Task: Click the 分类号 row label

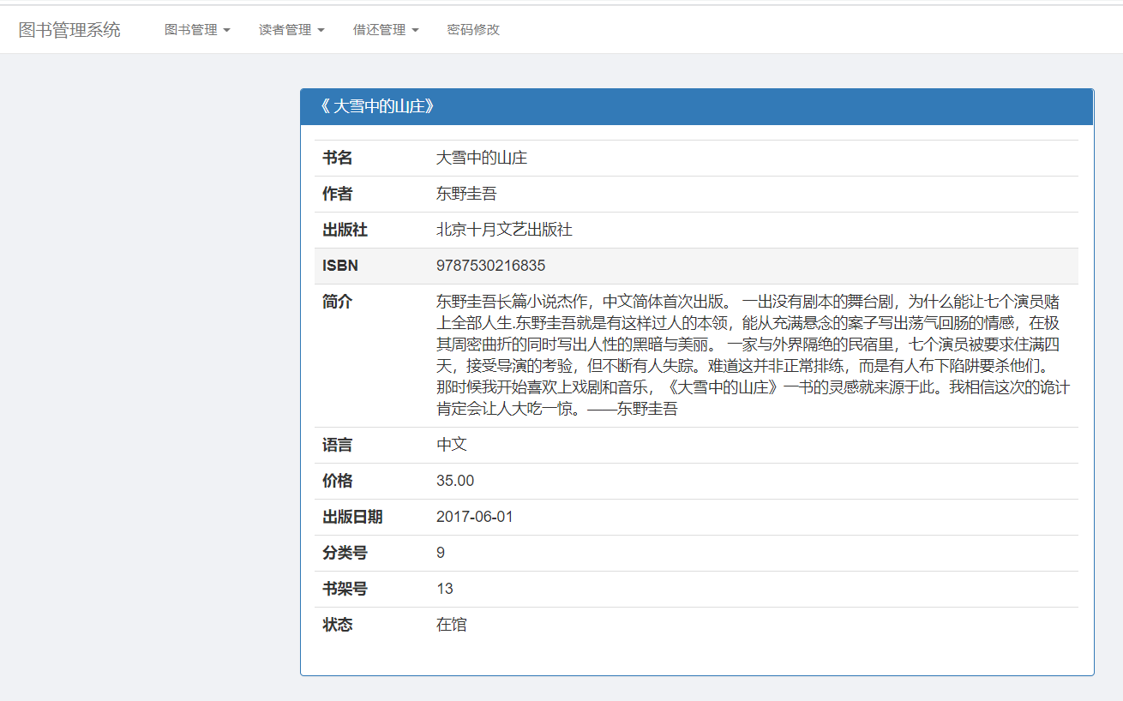Action: tap(345, 553)
